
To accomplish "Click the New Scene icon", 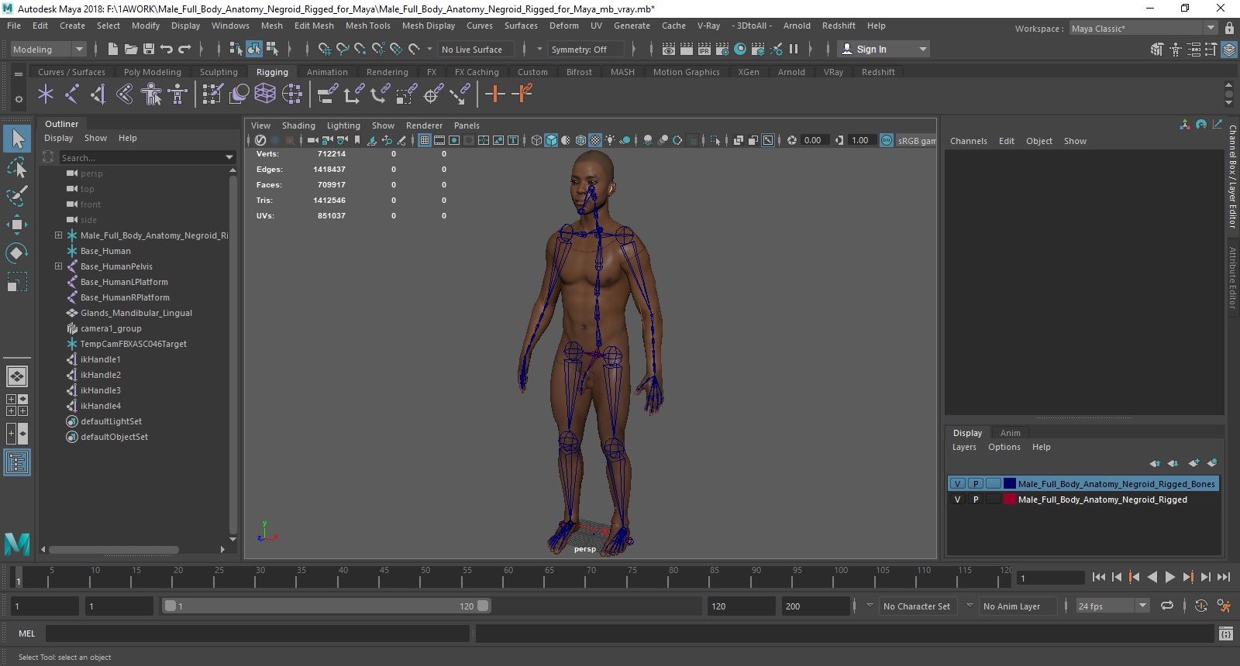I will (x=113, y=49).
